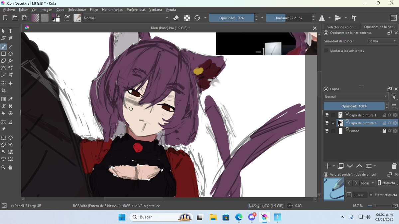This screenshot has width=399, height=224.
Task: Open the layer blending mode dropdown
Action: tap(355, 96)
